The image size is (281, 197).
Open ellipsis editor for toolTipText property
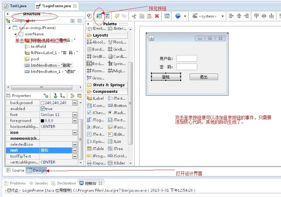pyautogui.click(x=75, y=156)
